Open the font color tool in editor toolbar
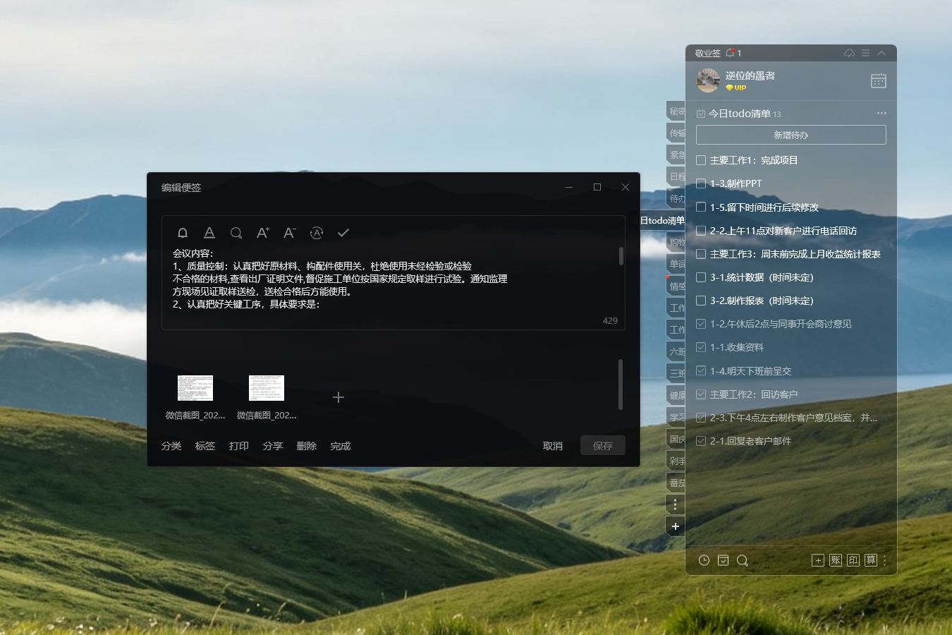Image resolution: width=952 pixels, height=635 pixels. (x=209, y=233)
